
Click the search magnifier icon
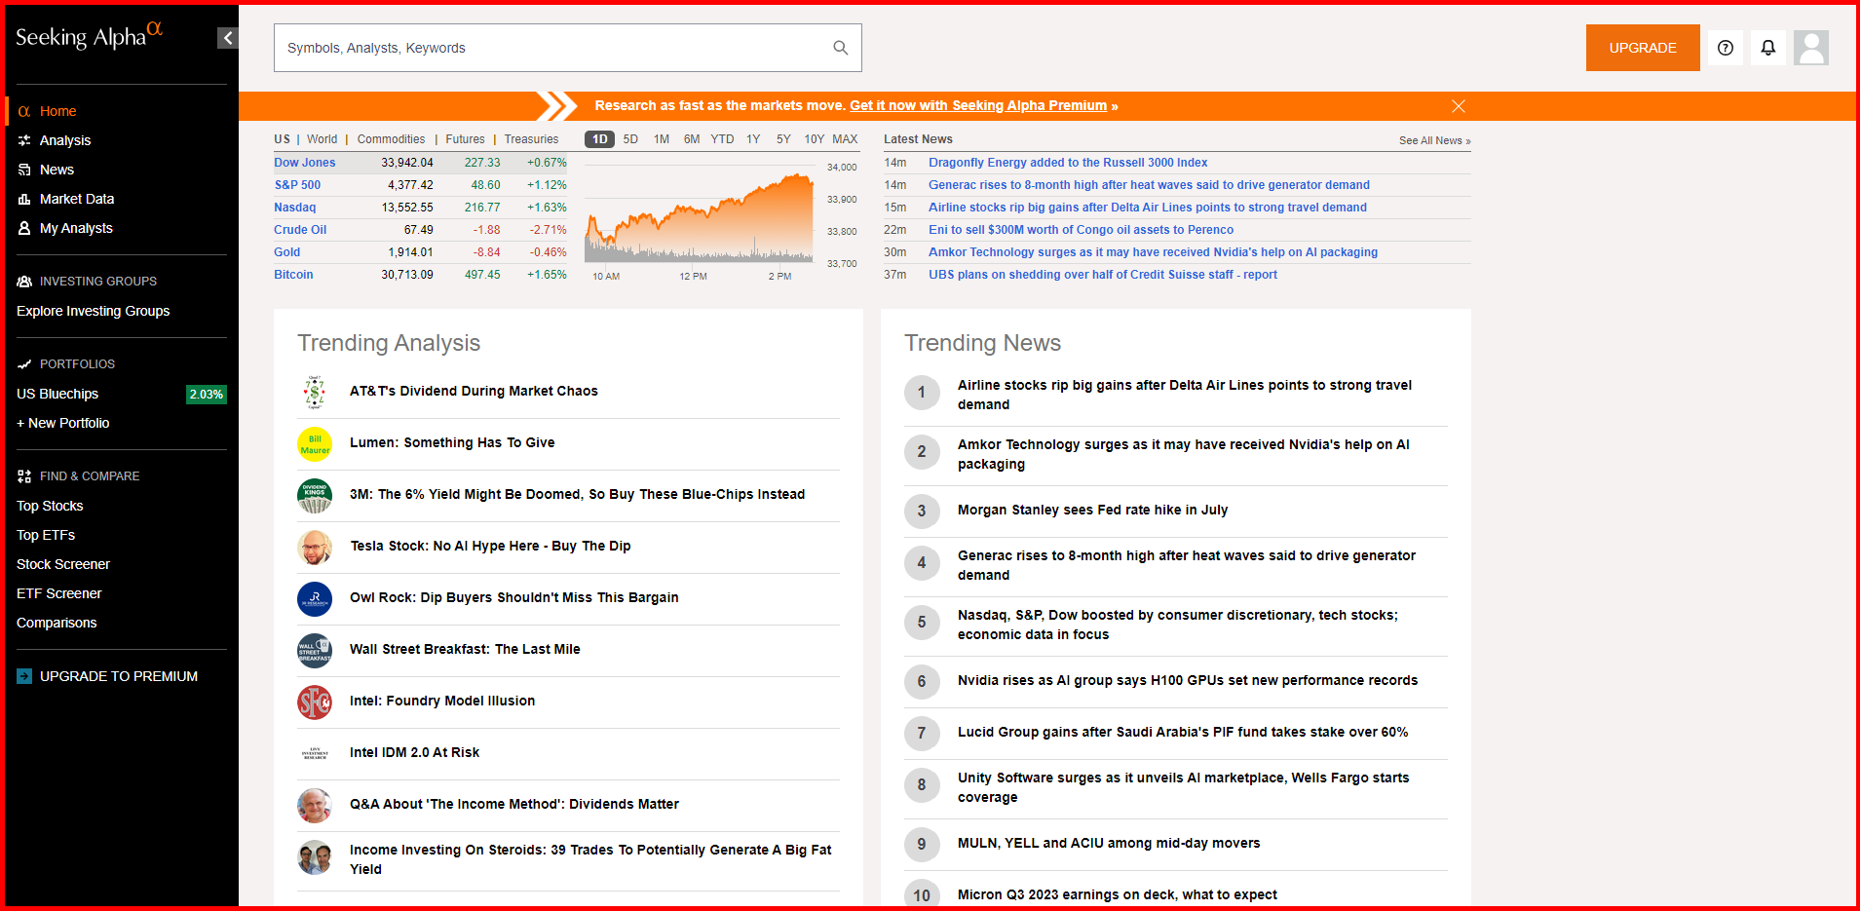(840, 48)
